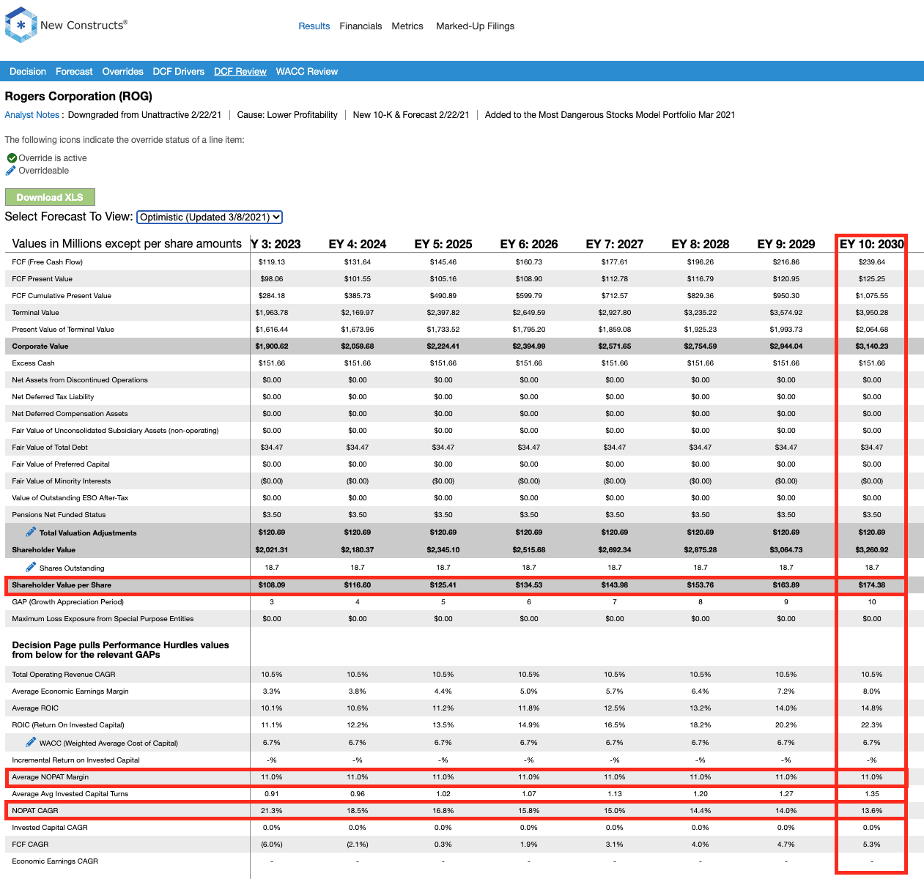Image resolution: width=924 pixels, height=879 pixels.
Task: Click the $174.38 value under EY 10
Action: (871, 585)
